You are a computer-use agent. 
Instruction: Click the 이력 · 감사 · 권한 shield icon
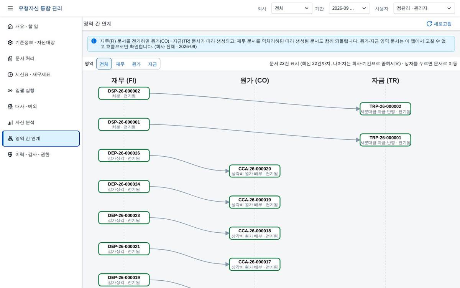[10, 154]
